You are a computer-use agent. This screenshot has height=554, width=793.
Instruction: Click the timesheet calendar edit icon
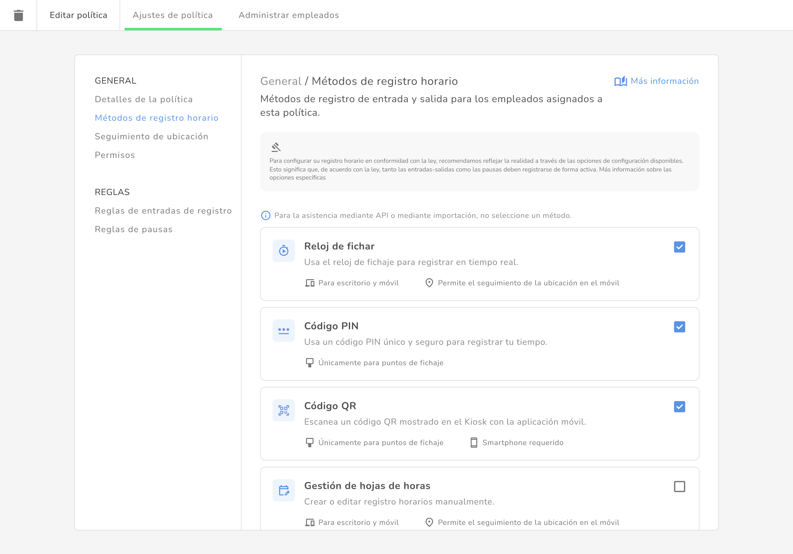pyautogui.click(x=283, y=490)
